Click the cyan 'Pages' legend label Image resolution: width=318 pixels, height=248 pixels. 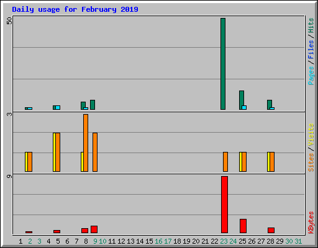[311, 76]
